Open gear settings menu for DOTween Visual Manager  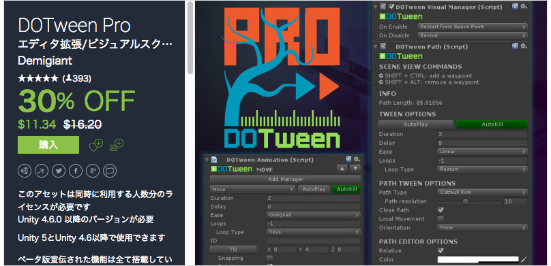click(x=524, y=6)
